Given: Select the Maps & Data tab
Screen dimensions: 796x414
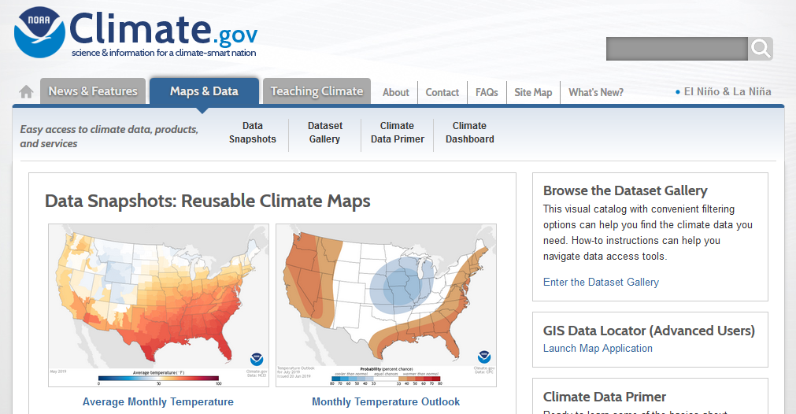Looking at the screenshot, I should point(204,91).
